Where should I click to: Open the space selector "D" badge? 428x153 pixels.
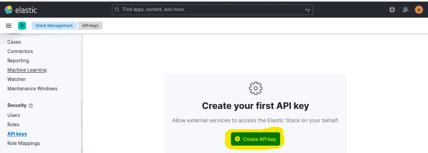[22, 26]
